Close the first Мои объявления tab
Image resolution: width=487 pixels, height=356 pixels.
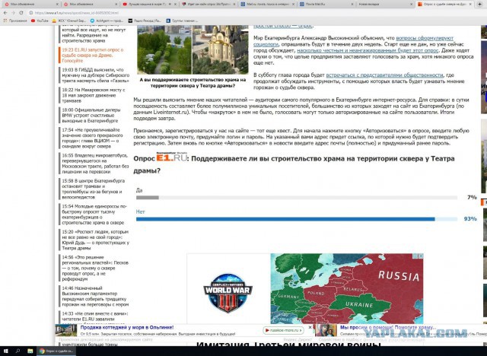point(57,5)
